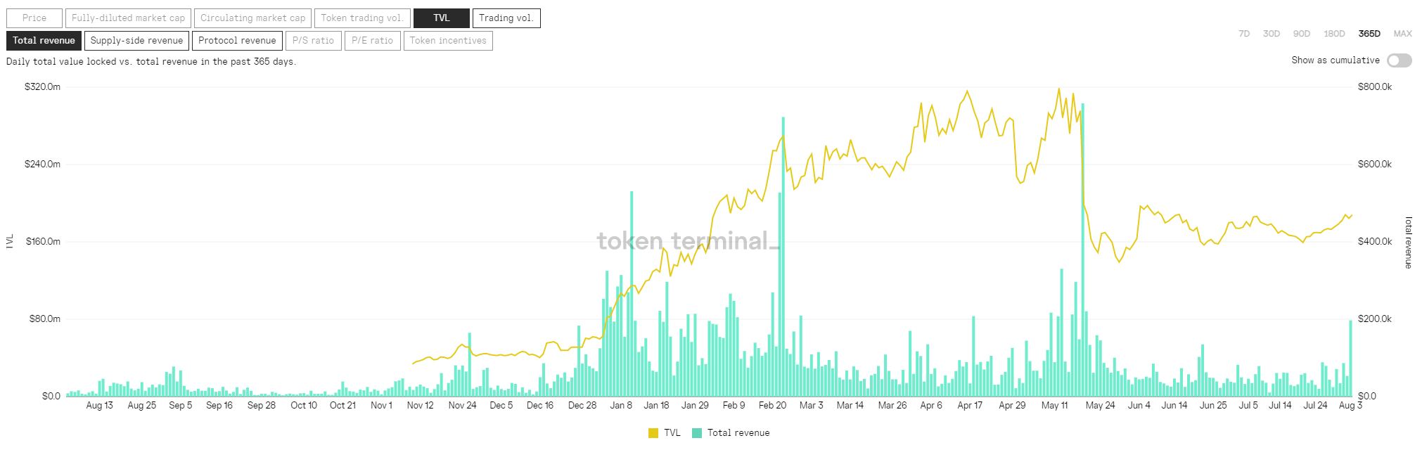Toggle the Show as cumulative switch

(x=1399, y=60)
